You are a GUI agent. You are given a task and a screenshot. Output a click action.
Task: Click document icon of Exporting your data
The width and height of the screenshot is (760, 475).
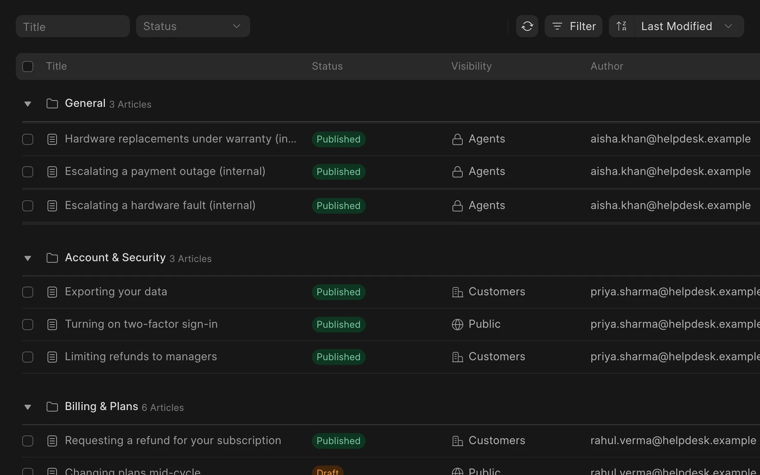tap(52, 292)
